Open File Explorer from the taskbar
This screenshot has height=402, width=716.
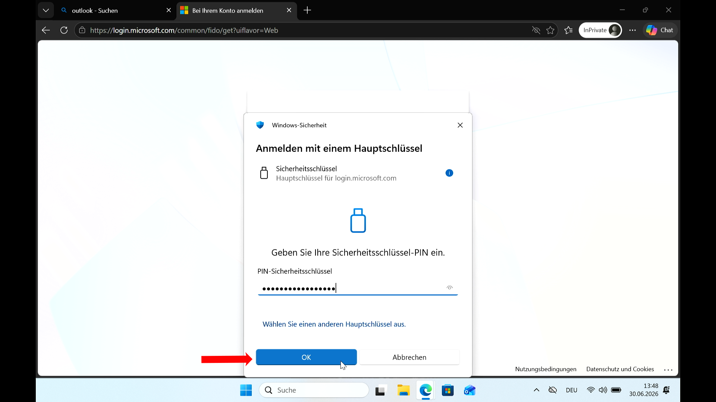click(x=403, y=390)
